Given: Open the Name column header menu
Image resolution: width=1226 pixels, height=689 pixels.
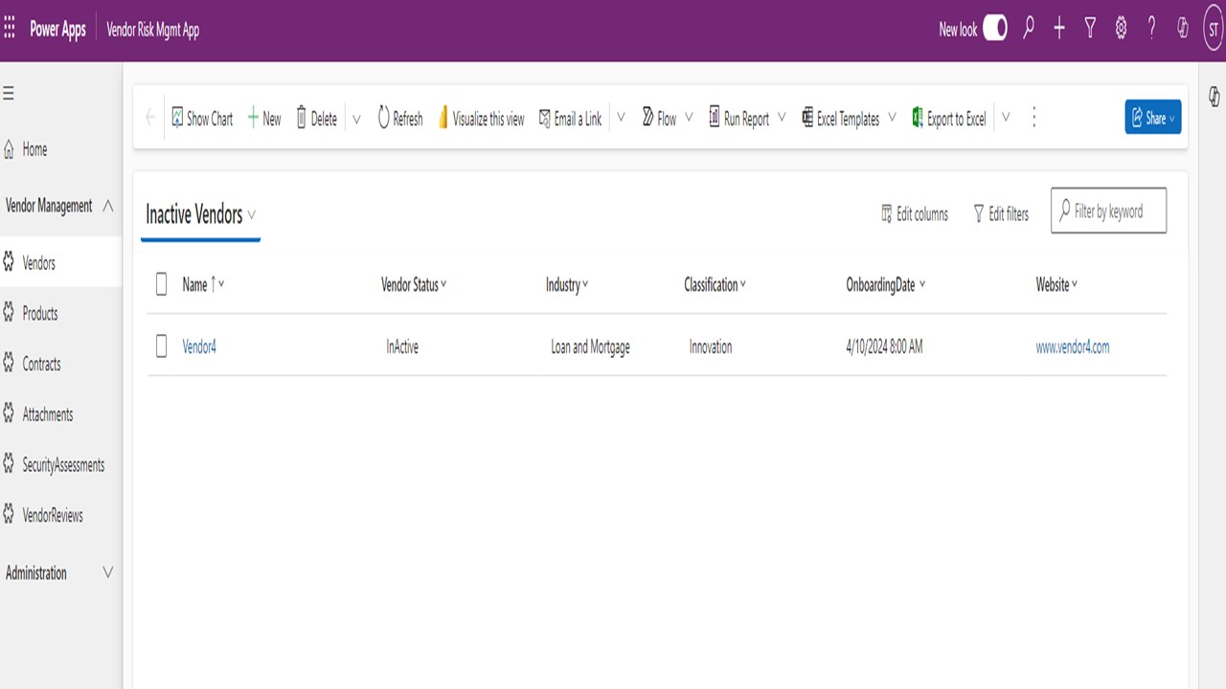Looking at the screenshot, I should point(203,284).
